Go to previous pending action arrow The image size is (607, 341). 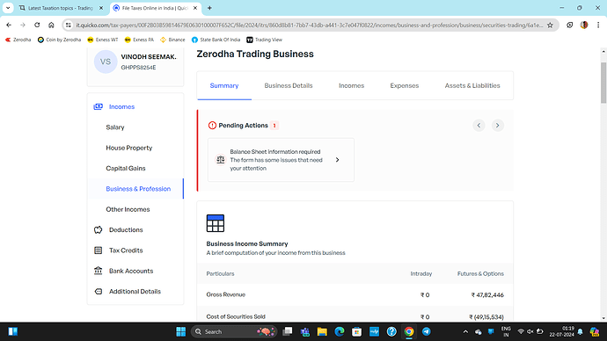(x=479, y=126)
